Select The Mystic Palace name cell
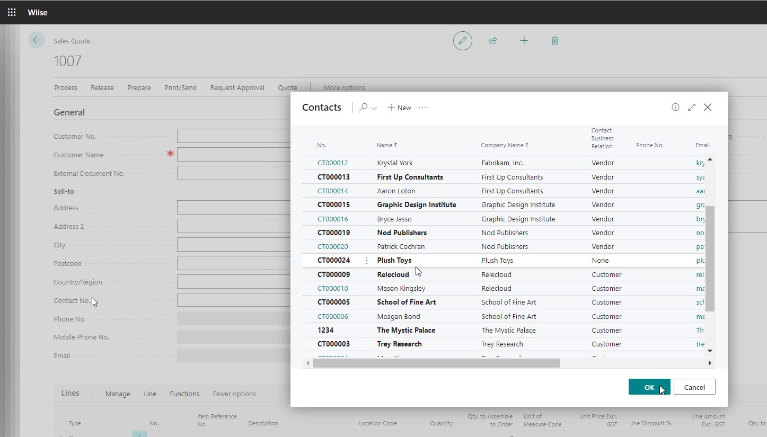767x437 pixels. tap(406, 330)
